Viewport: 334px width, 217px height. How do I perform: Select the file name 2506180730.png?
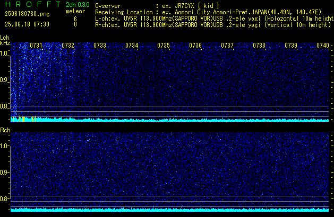point(27,14)
